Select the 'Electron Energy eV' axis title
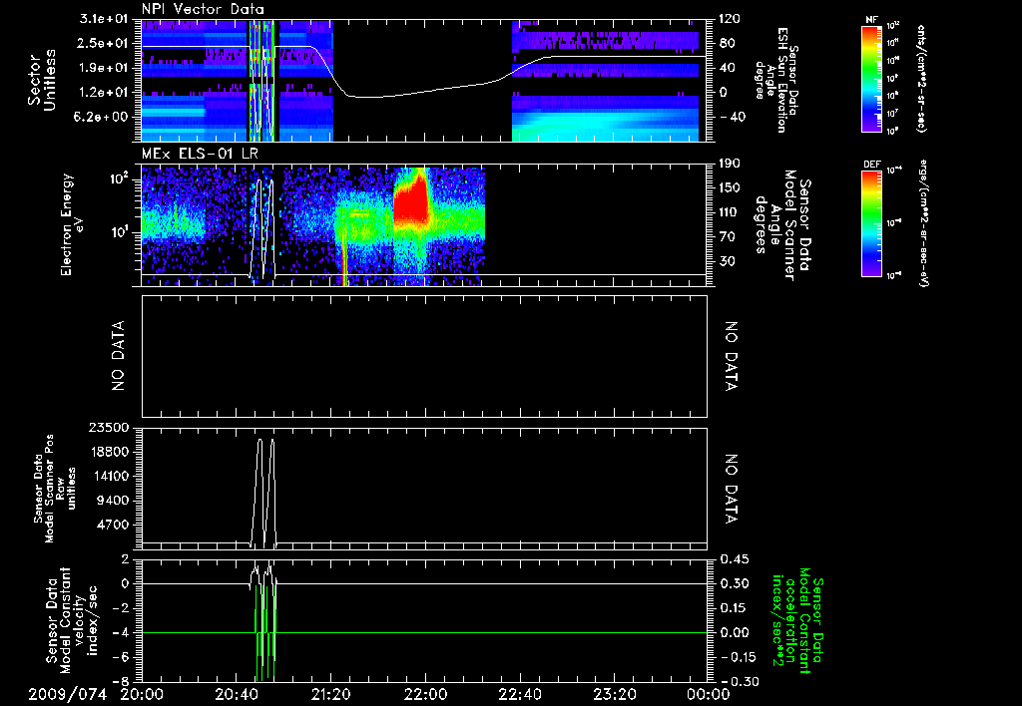The width and height of the screenshot is (1022, 706). click(73, 224)
